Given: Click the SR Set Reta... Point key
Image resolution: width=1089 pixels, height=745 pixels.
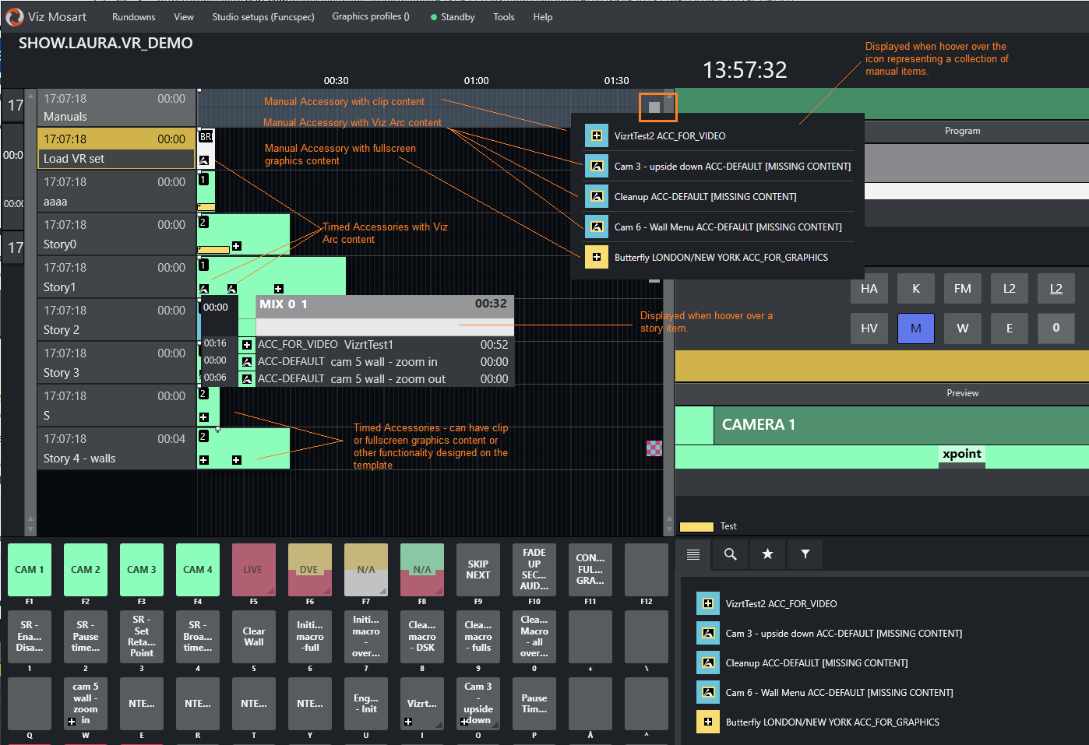Looking at the screenshot, I should [x=142, y=637].
